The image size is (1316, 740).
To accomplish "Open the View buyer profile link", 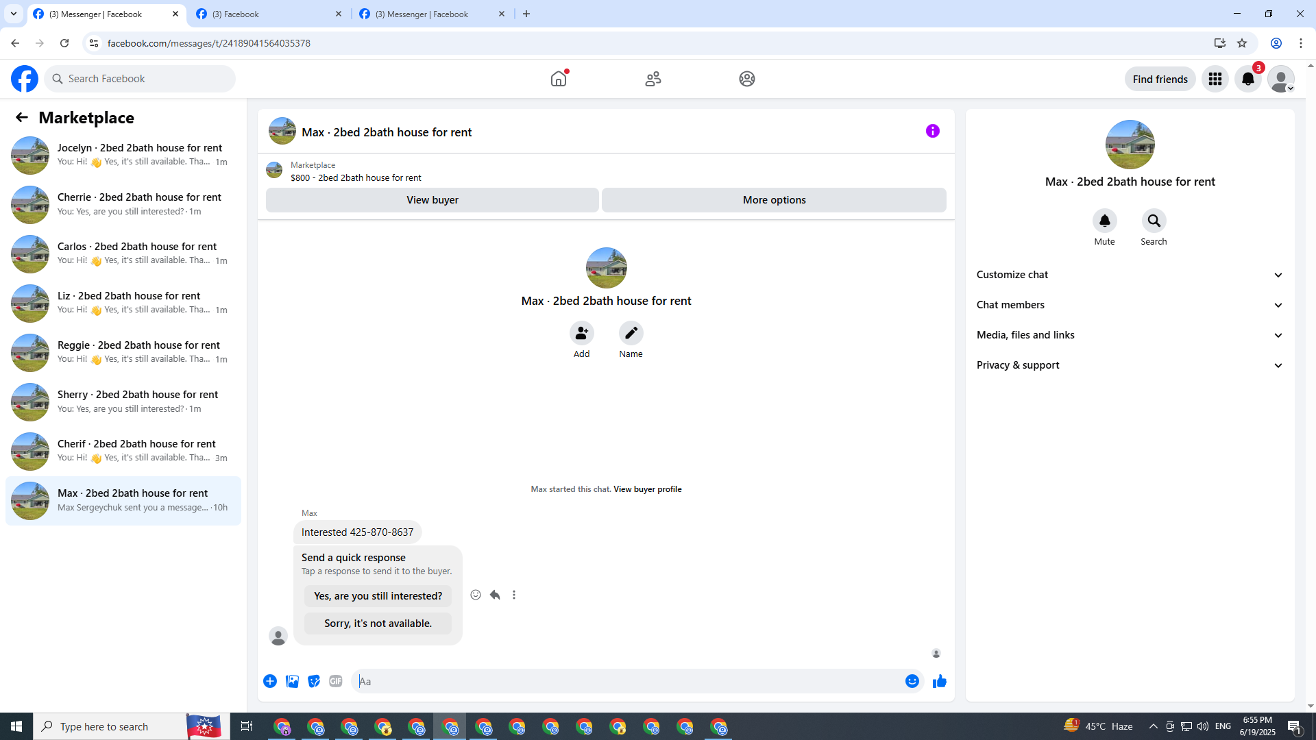I will click(x=648, y=489).
